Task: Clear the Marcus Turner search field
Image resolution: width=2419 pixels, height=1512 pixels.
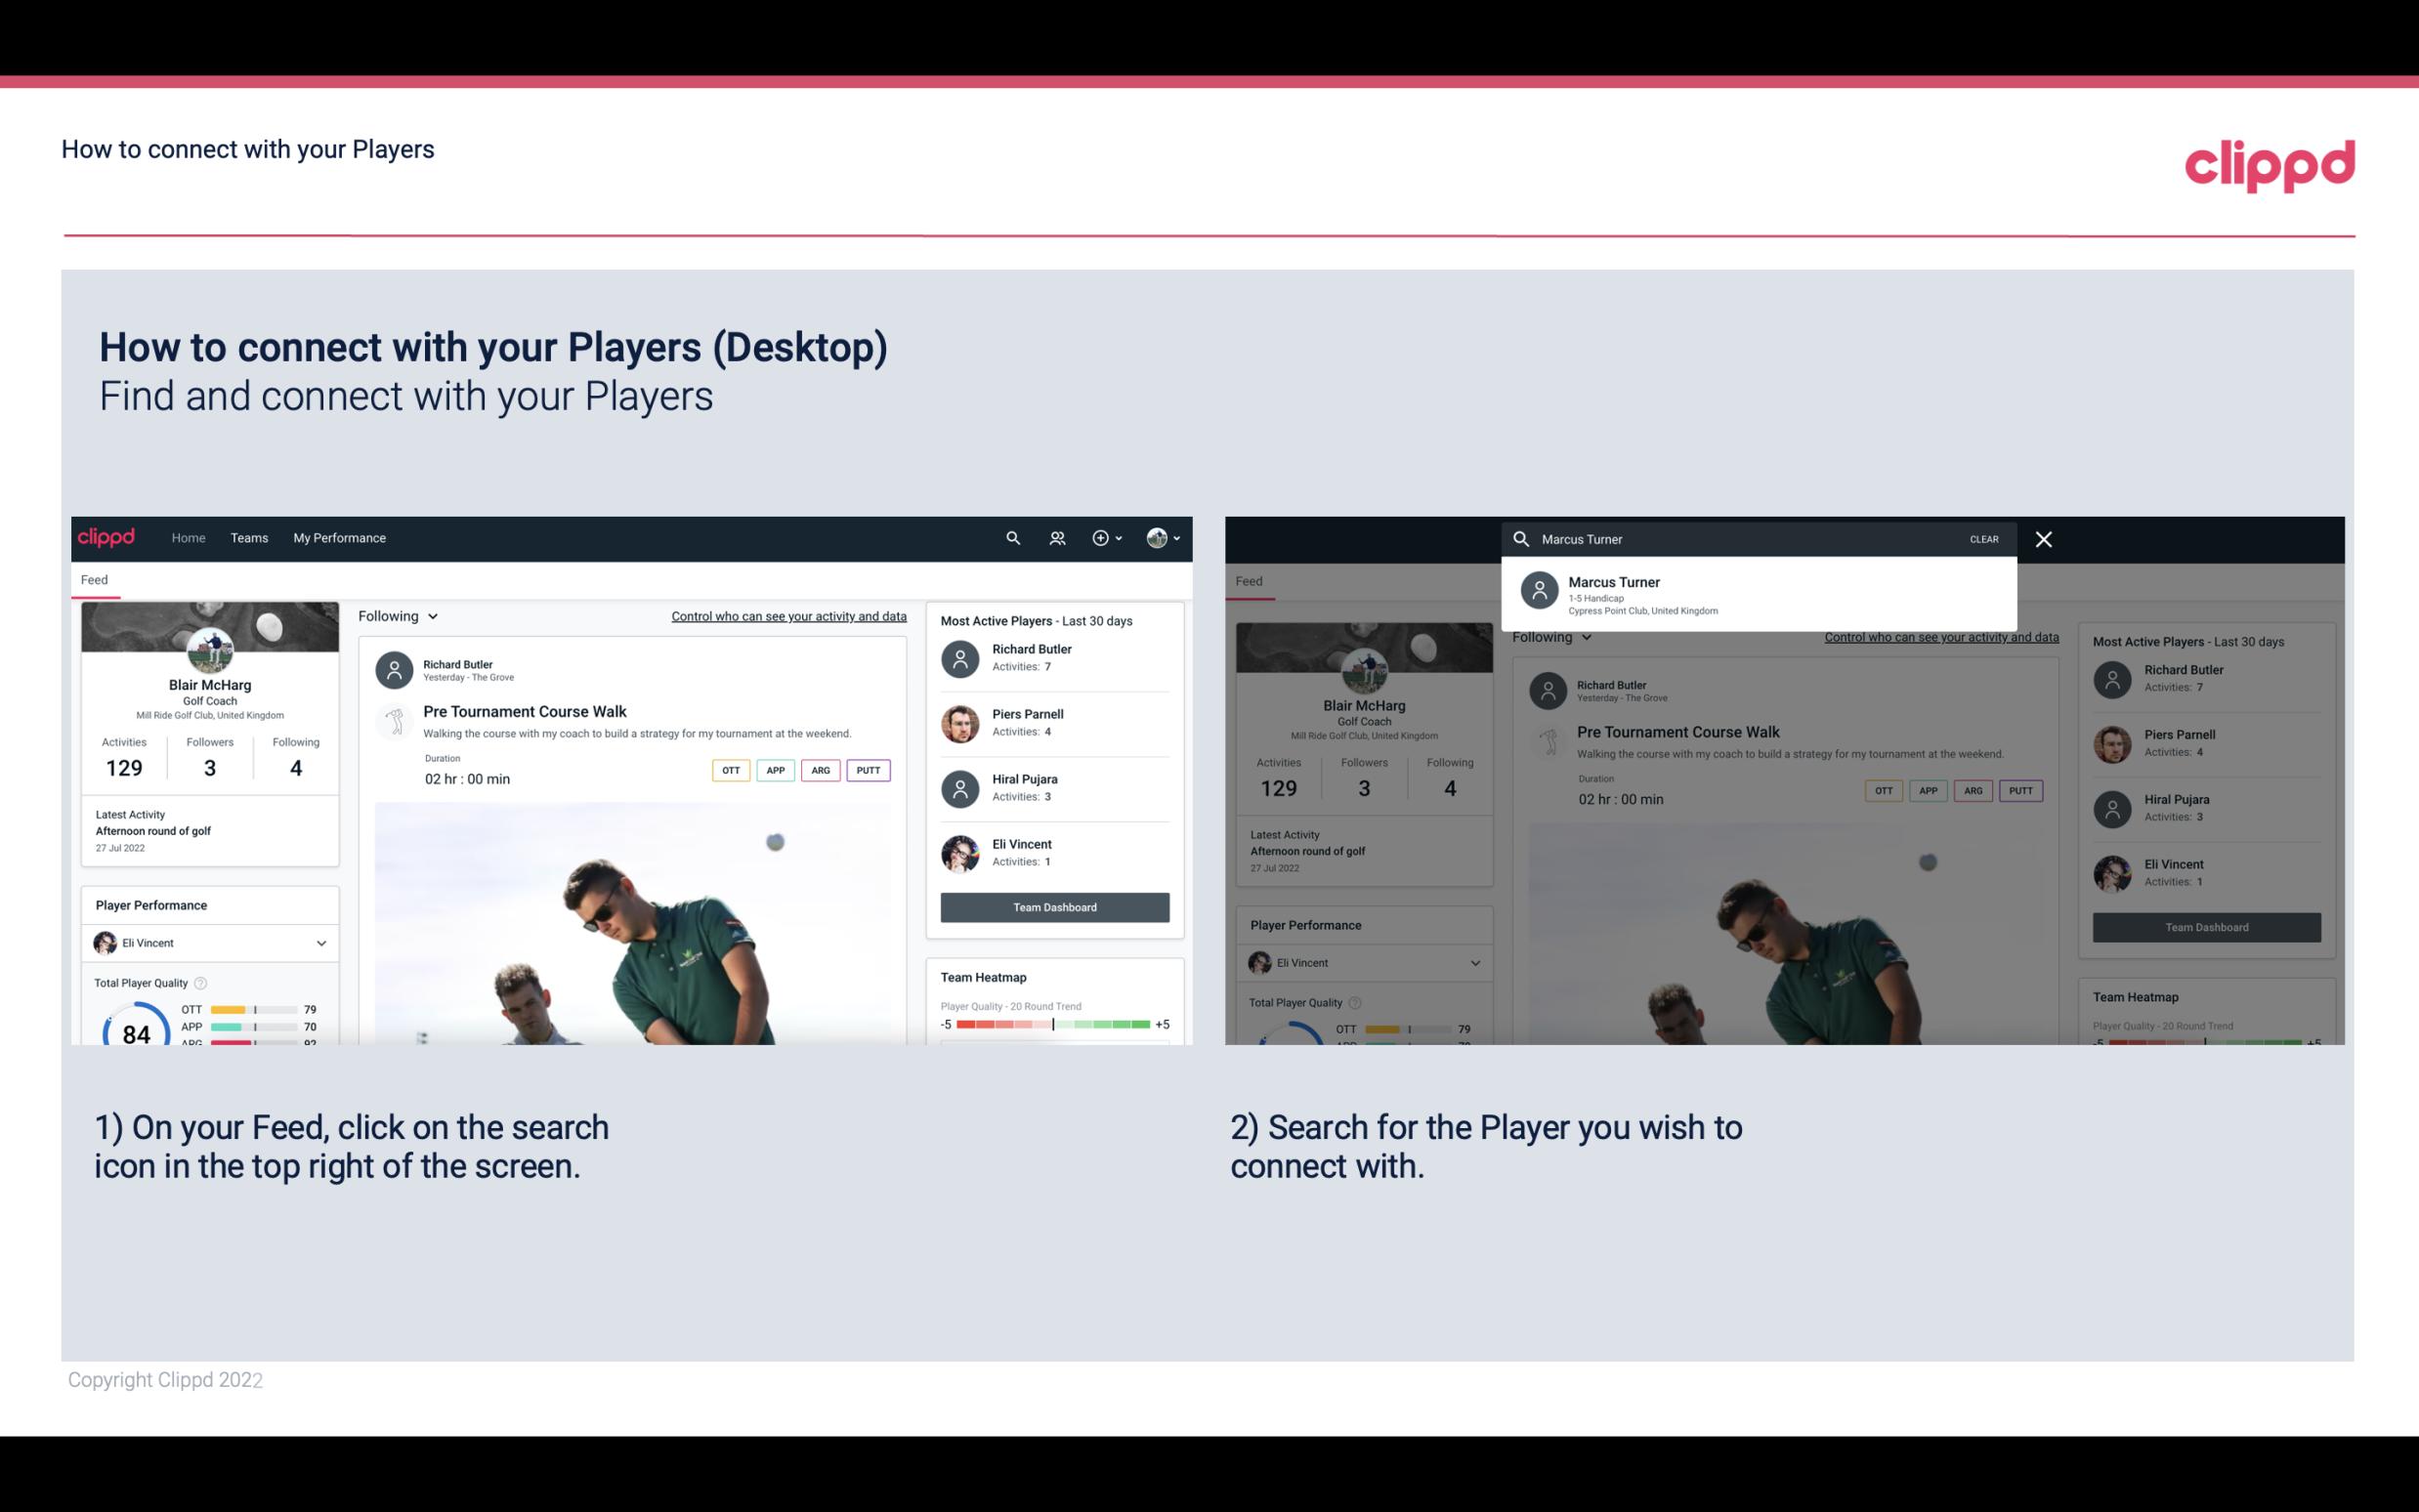Action: click(1985, 538)
